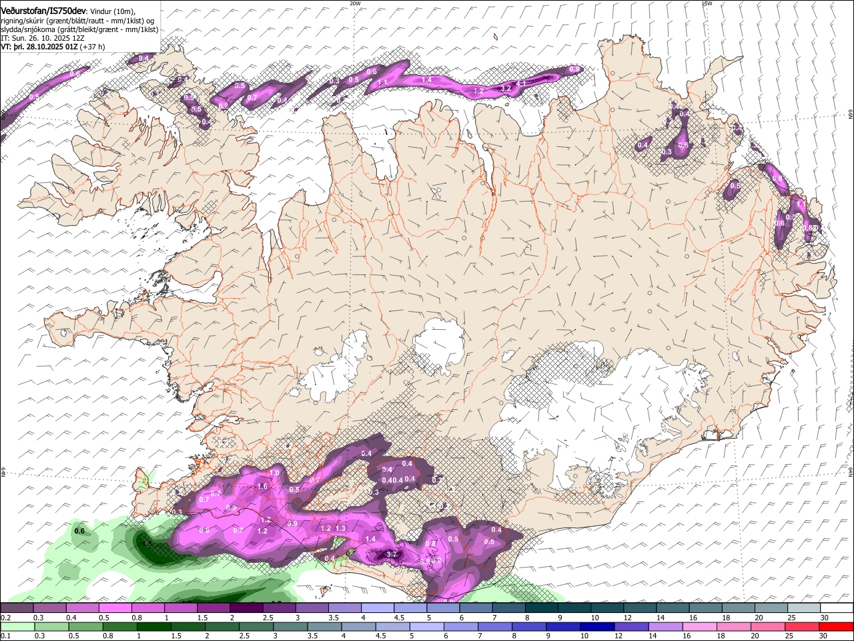Click the darkest teal swatch at snow legend 8
Screen dimensions: 854x641
[541, 608]
